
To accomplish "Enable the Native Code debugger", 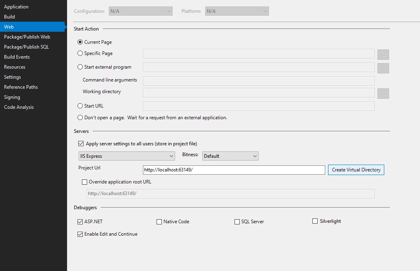I will coord(159,222).
